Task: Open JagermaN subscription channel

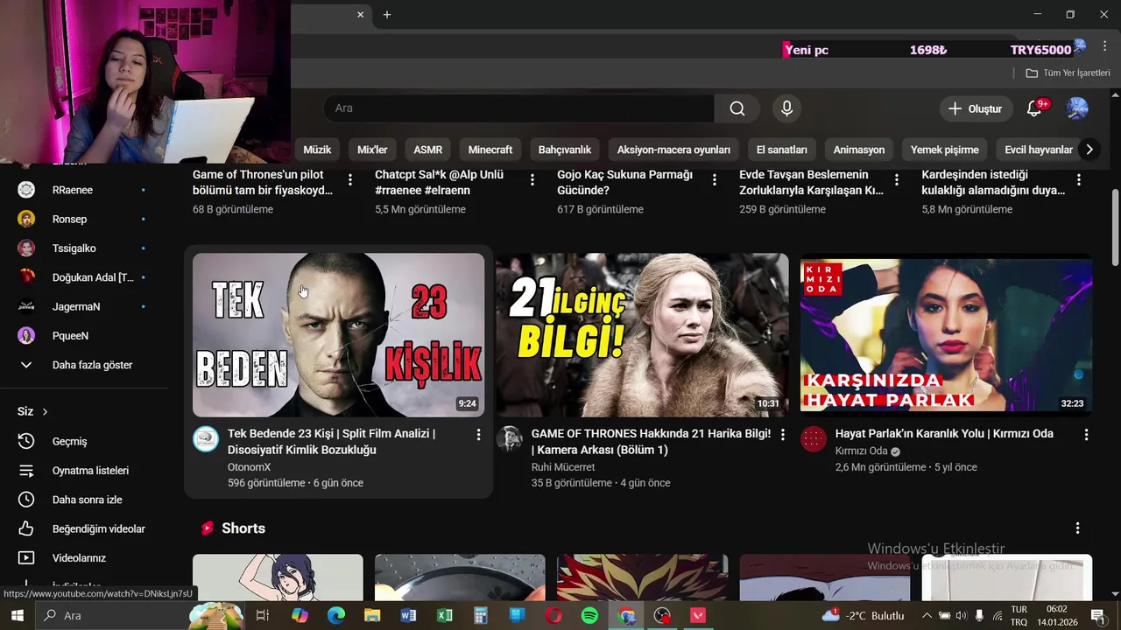Action: pyautogui.click(x=84, y=306)
